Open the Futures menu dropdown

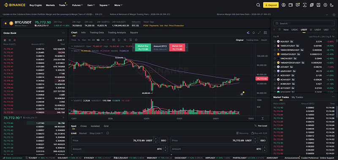point(77,5)
